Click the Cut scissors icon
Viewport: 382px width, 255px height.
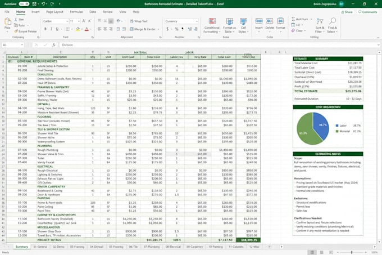click(16, 19)
